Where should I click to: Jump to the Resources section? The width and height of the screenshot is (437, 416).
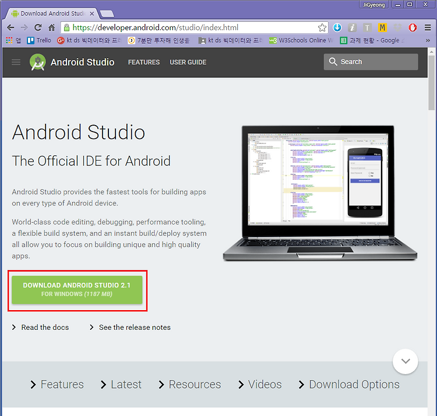point(189,384)
